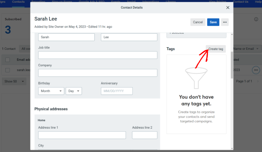262x152 pixels.
Task: Click the funnel illustration in Tags panel
Action: tap(196, 78)
